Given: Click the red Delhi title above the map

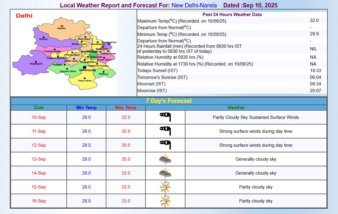Looking at the screenshot, I should pyautogui.click(x=24, y=16).
